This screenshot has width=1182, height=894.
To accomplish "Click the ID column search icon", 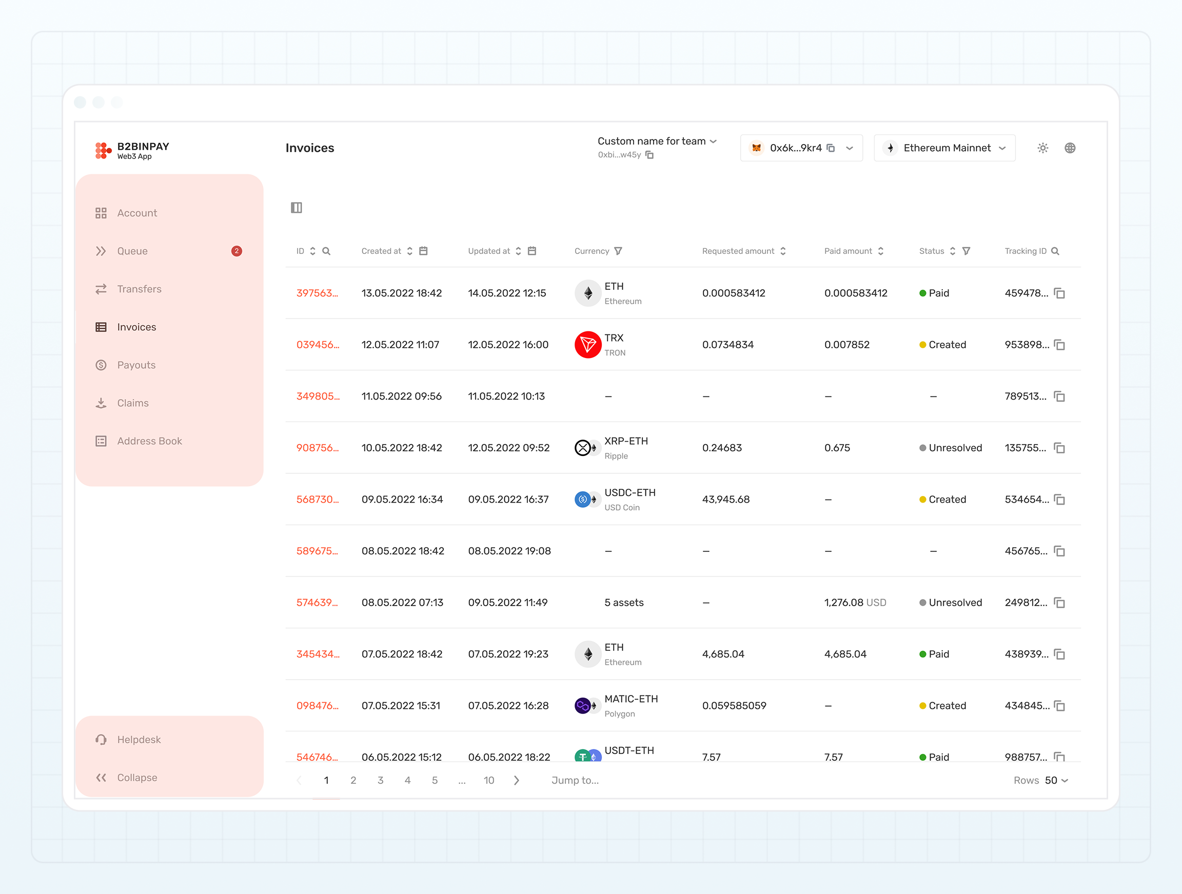I will point(326,251).
